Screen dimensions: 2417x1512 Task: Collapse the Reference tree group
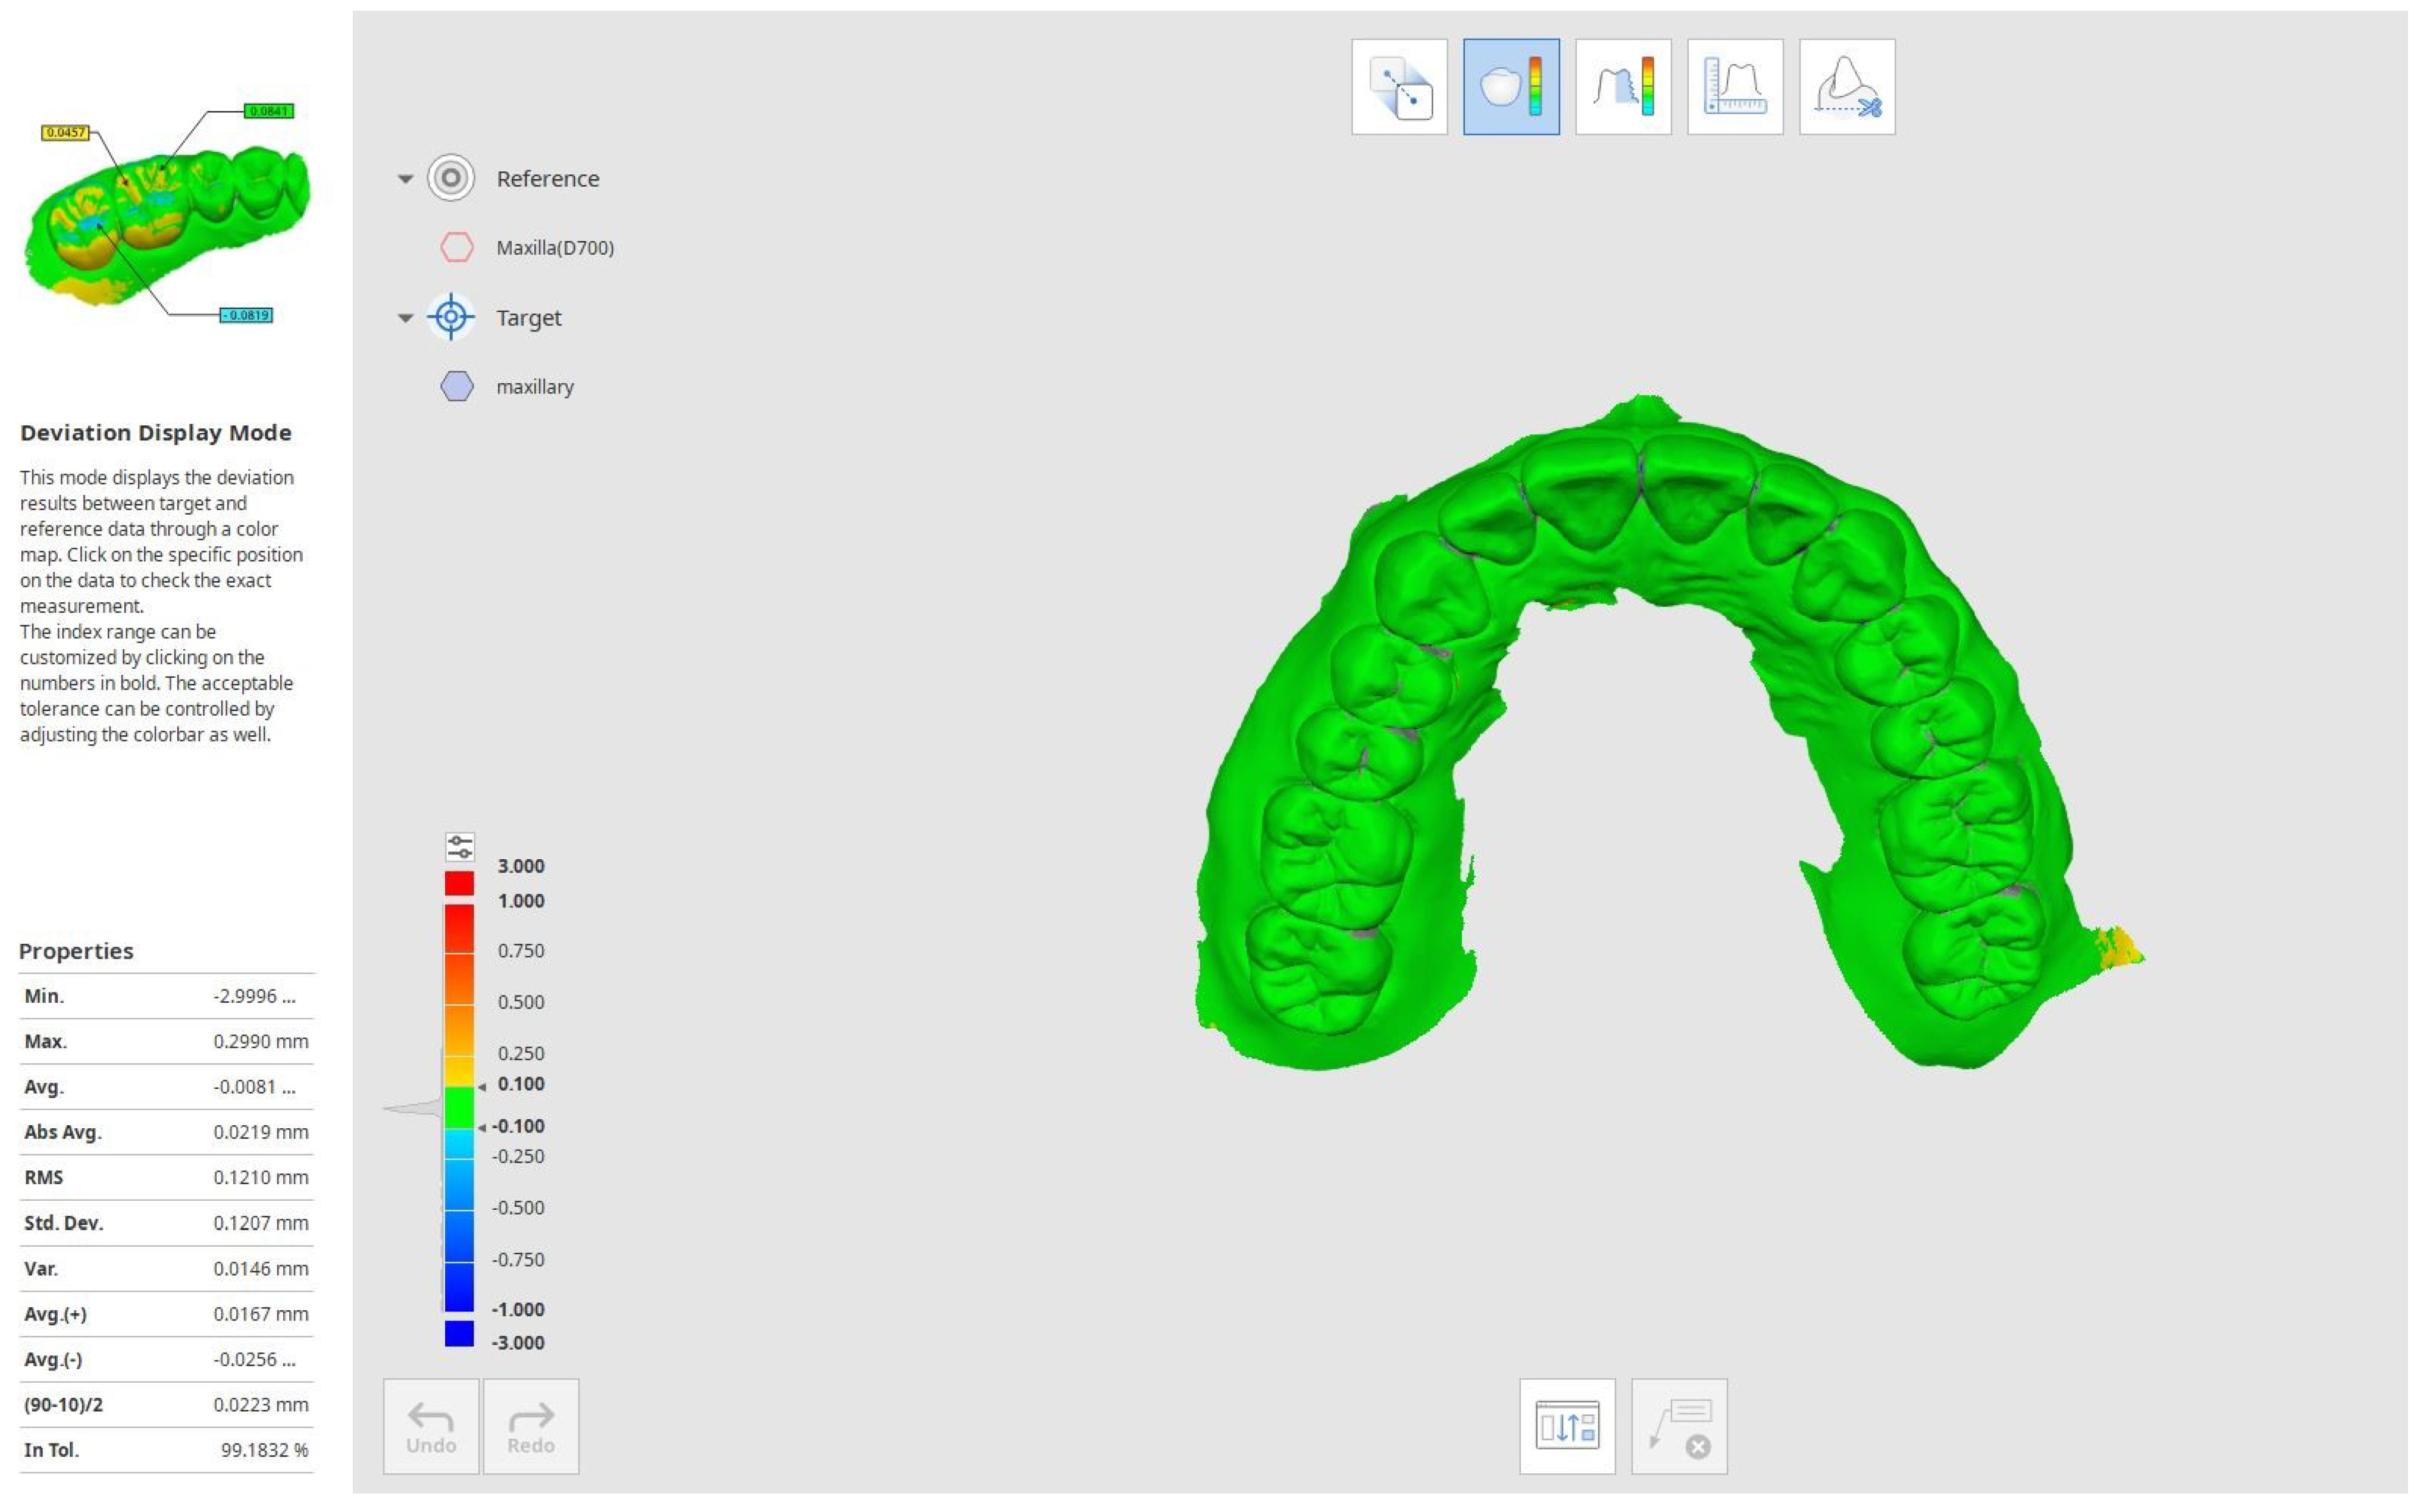click(x=405, y=179)
